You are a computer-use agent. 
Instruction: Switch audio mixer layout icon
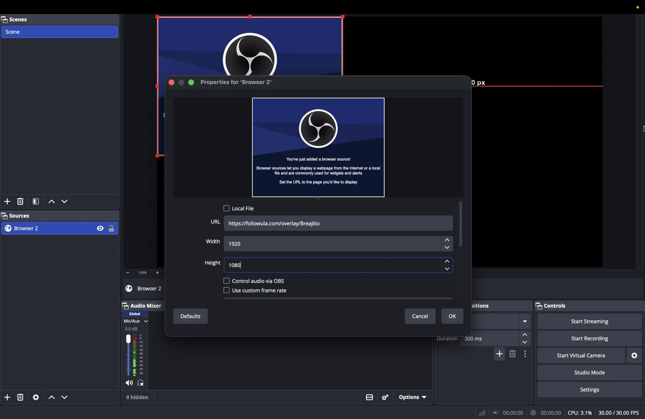[369, 398]
